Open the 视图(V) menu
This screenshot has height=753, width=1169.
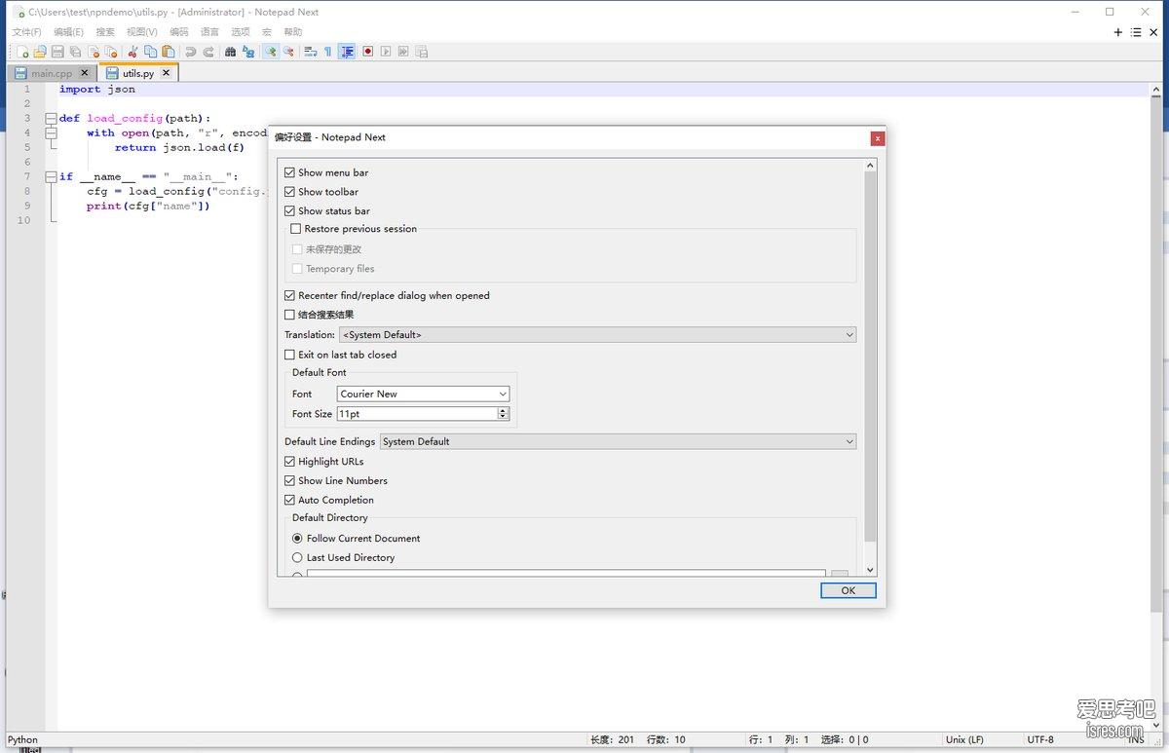[141, 32]
